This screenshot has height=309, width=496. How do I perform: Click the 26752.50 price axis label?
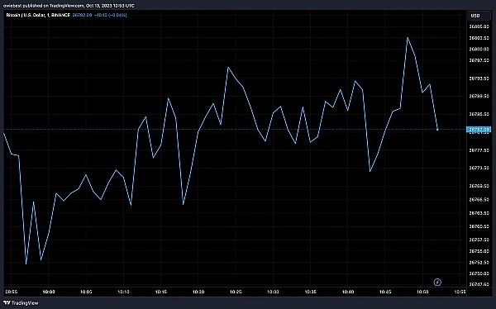coord(479,262)
